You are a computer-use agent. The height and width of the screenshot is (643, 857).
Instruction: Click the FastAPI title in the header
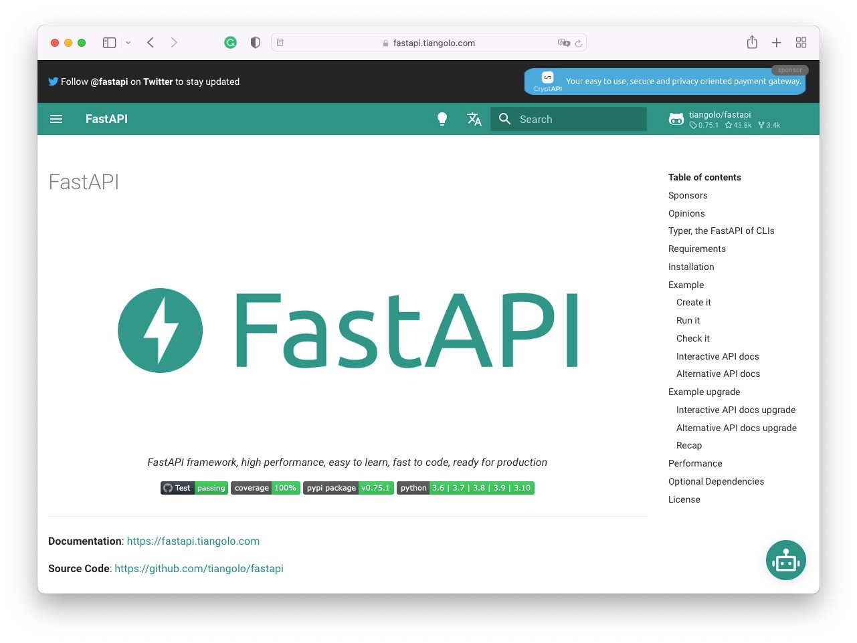[106, 119]
